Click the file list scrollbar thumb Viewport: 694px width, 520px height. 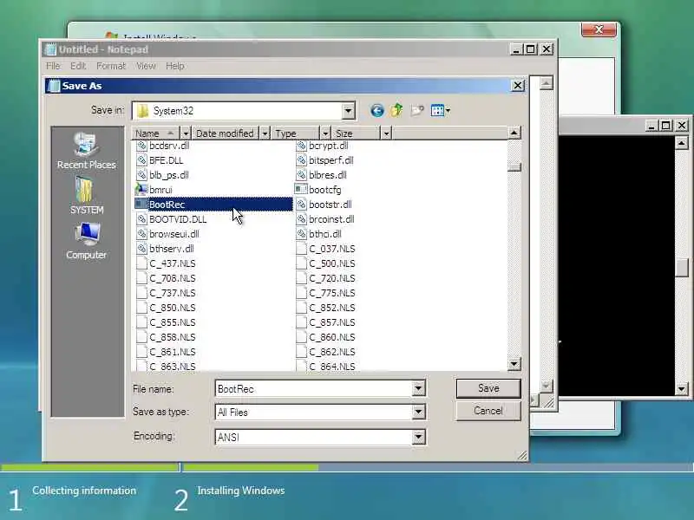[x=514, y=166]
